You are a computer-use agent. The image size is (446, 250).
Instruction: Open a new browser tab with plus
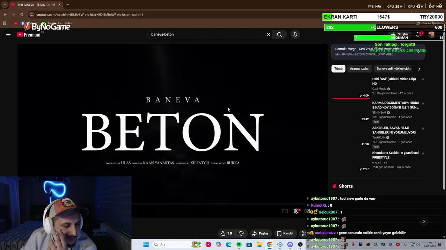tap(68, 5)
